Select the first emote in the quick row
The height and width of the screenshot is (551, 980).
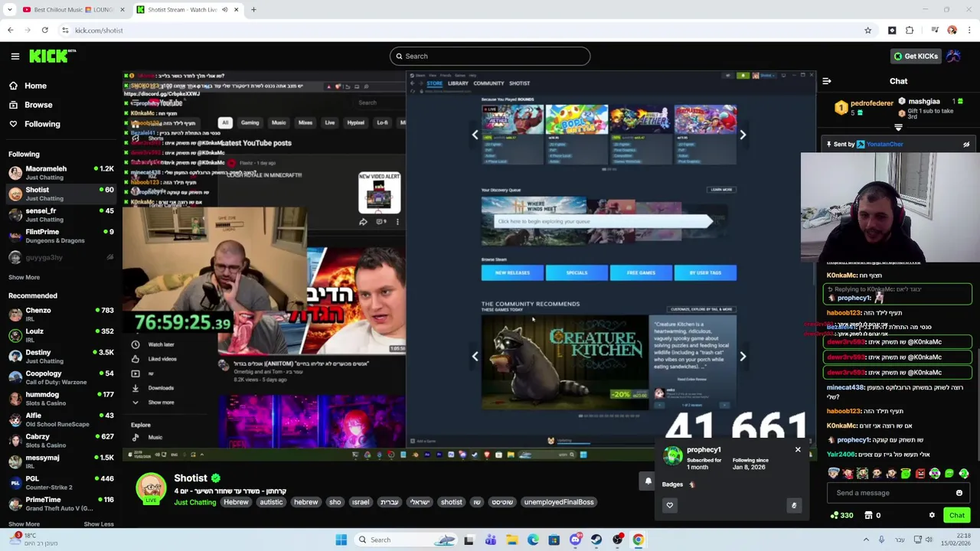click(x=834, y=474)
